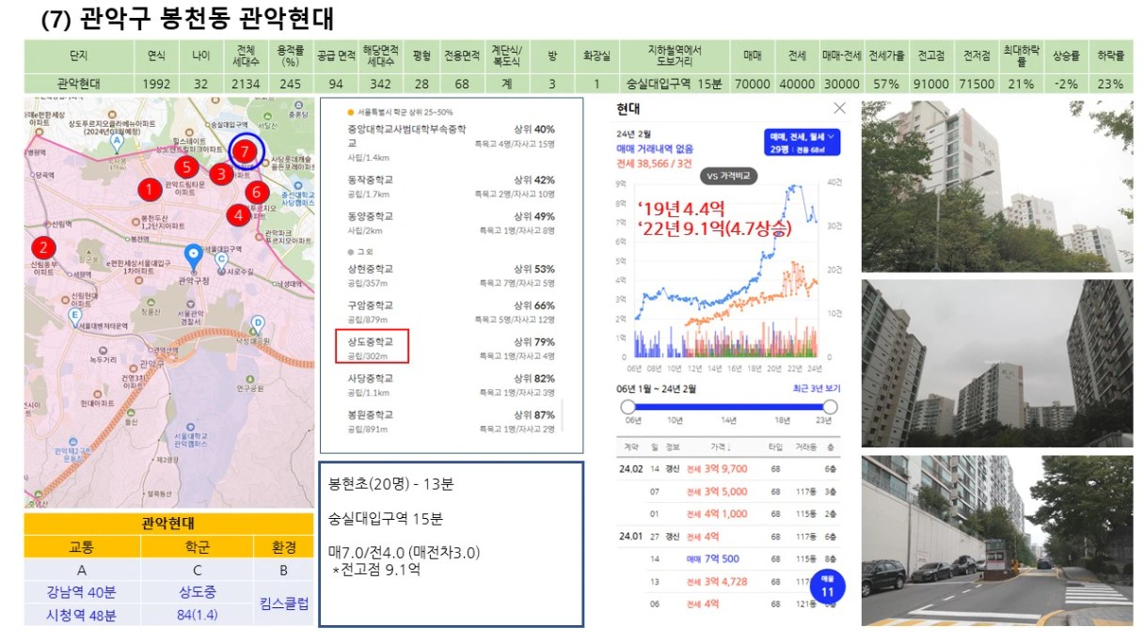This screenshot has width=1144, height=643.
Task: Click the 킴스클럽 cell in the rating table
Action: point(284,604)
